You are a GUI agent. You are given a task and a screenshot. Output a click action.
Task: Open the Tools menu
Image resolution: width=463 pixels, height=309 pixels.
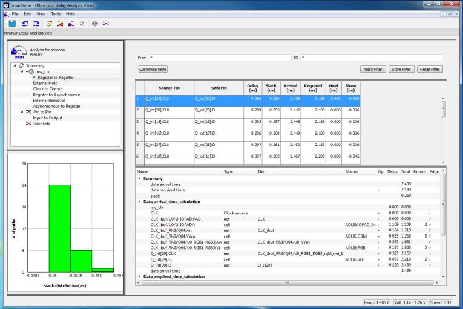(54, 13)
